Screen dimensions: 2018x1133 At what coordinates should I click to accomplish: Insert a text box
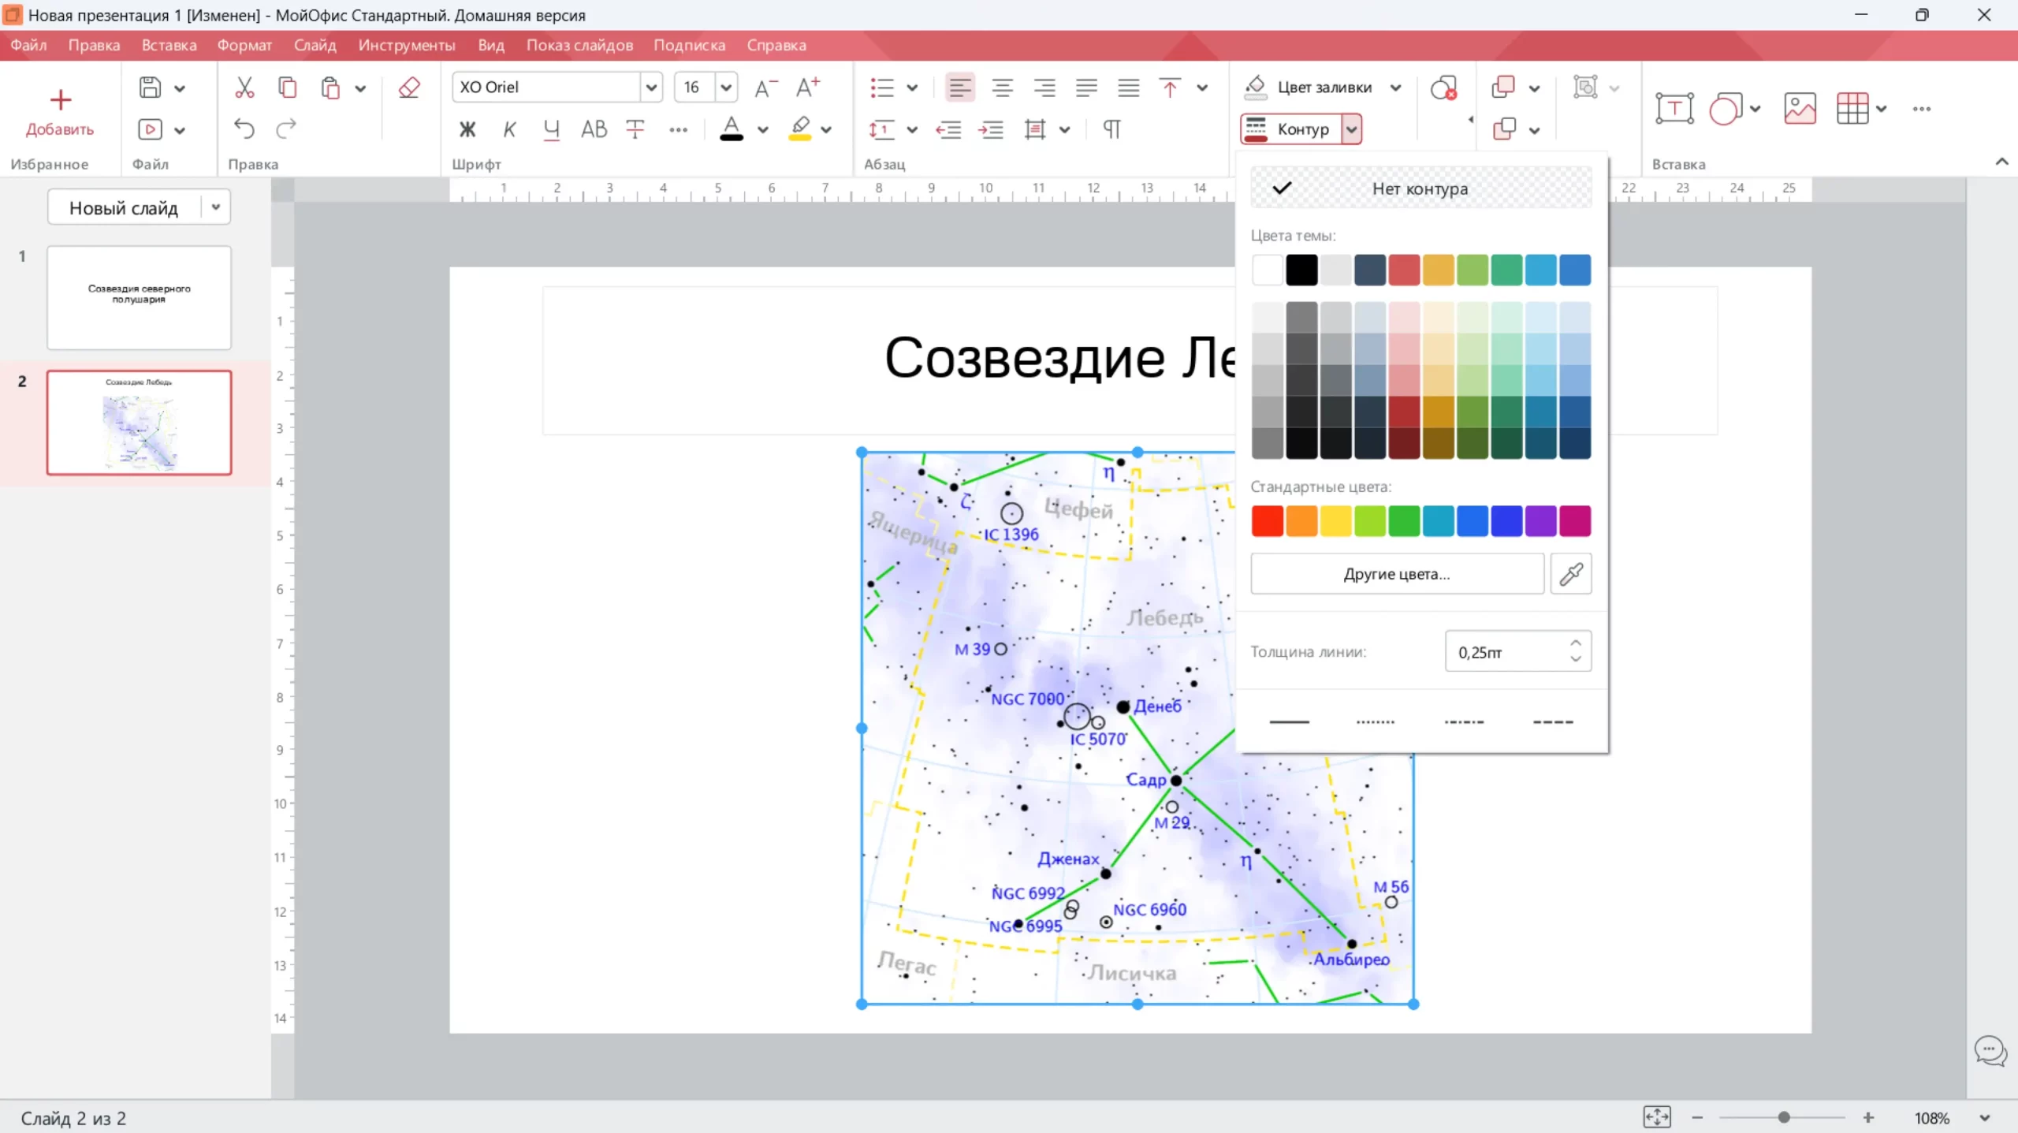1674,109
